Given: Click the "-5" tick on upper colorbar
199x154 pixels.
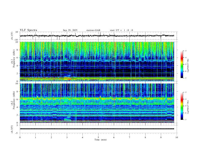Looking at the screenshot, I should [x=185, y=64].
